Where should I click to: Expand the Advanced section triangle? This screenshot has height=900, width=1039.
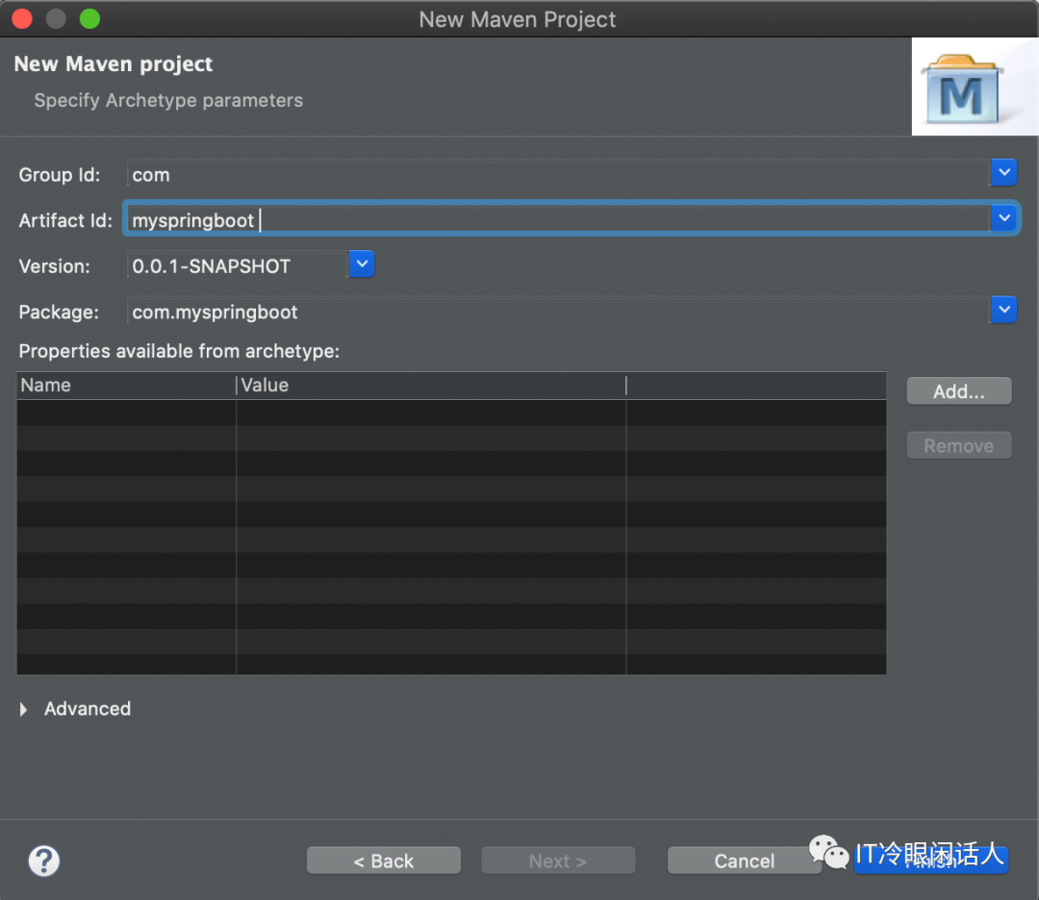click(x=24, y=710)
